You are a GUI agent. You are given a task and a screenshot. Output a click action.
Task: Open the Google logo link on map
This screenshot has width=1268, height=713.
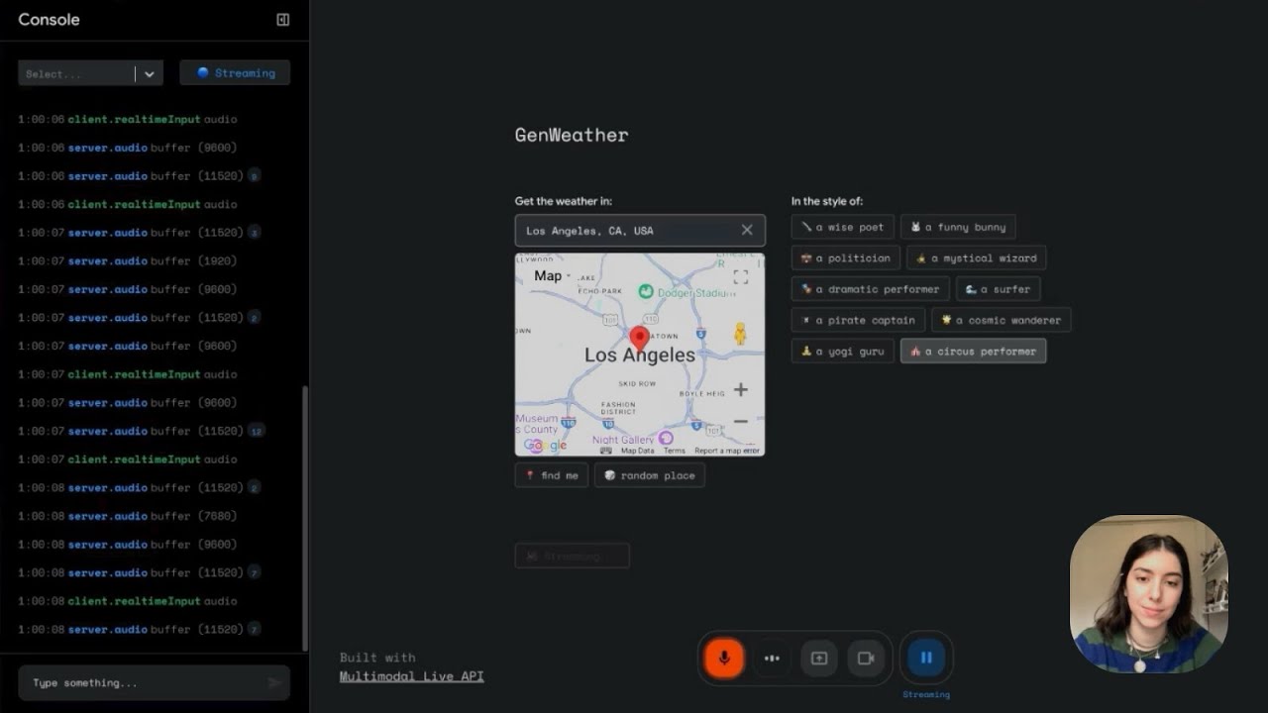click(545, 446)
